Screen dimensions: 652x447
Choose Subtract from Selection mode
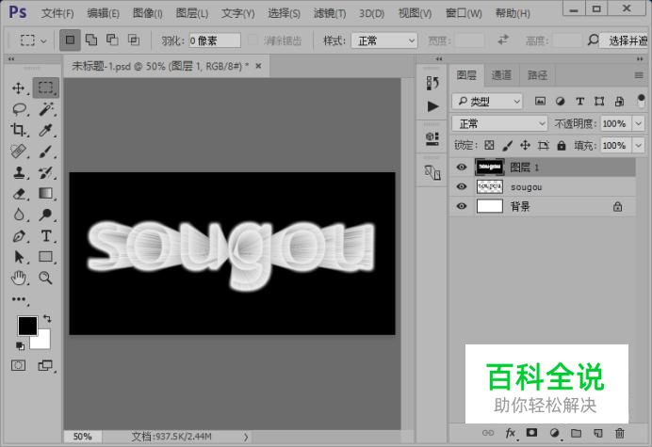[112, 40]
